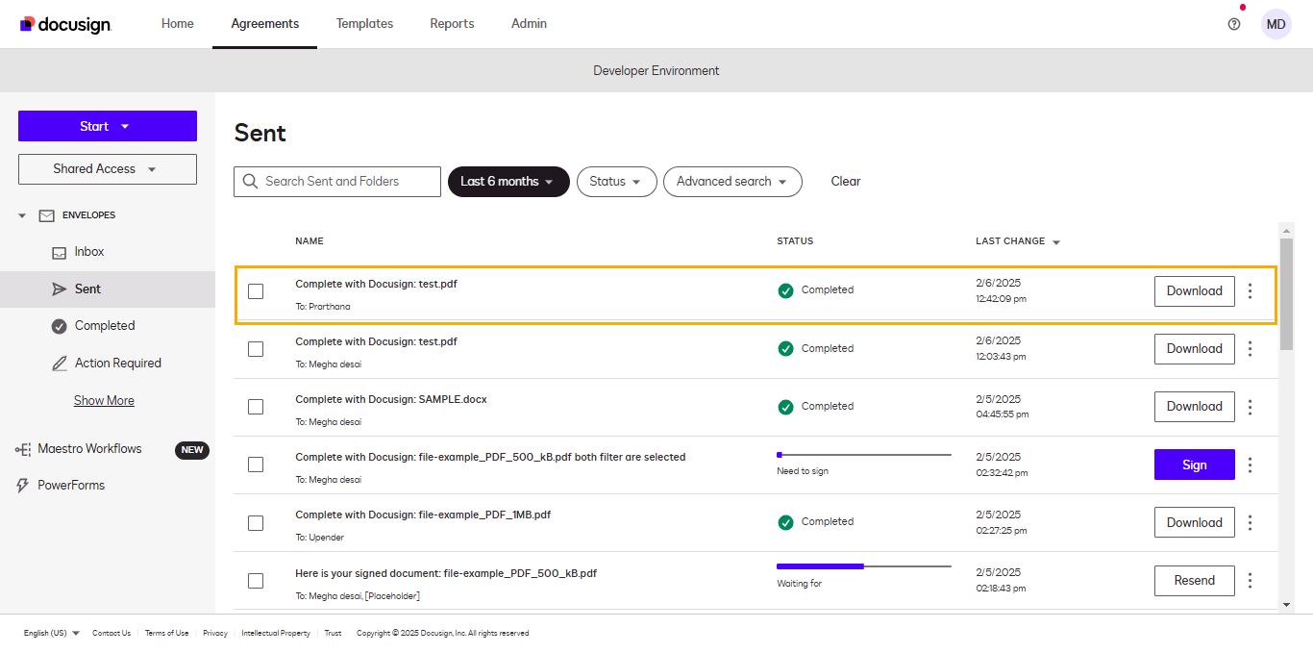1313x653 pixels.
Task: Expand the Shared Access dropdown
Action: [x=108, y=169]
